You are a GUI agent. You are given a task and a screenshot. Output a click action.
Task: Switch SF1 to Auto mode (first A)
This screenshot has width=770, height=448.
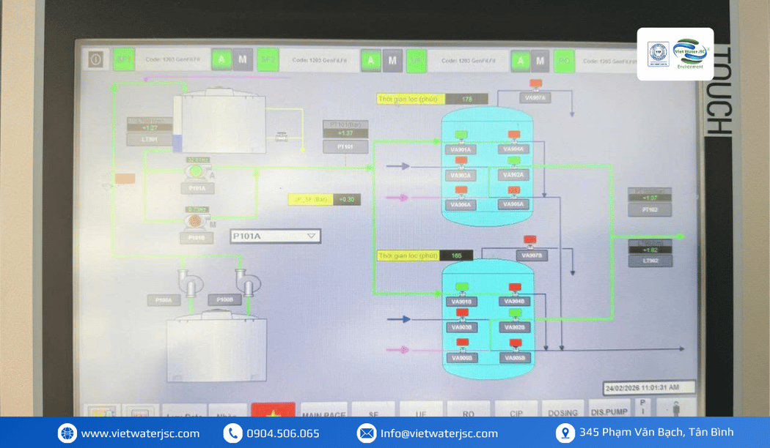221,60
